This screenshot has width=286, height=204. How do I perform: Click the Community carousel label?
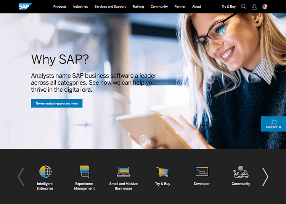[241, 184]
